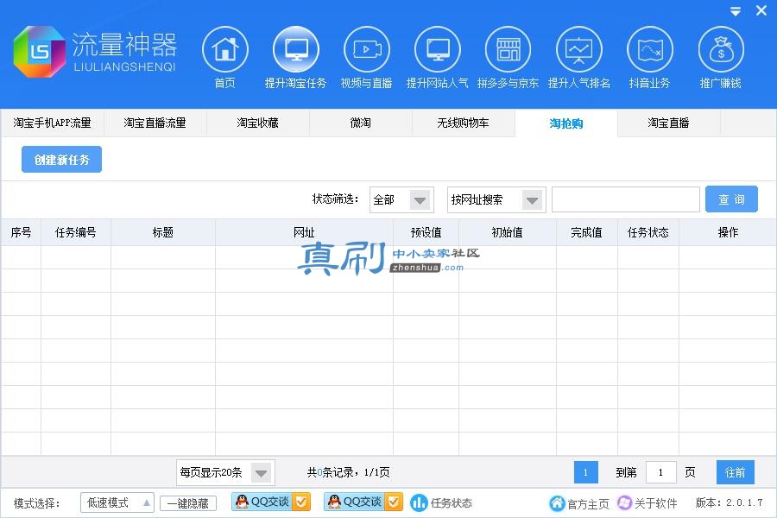This screenshot has width=777, height=518.
Task: Focus the search text field beside 查询
Action: click(x=626, y=199)
